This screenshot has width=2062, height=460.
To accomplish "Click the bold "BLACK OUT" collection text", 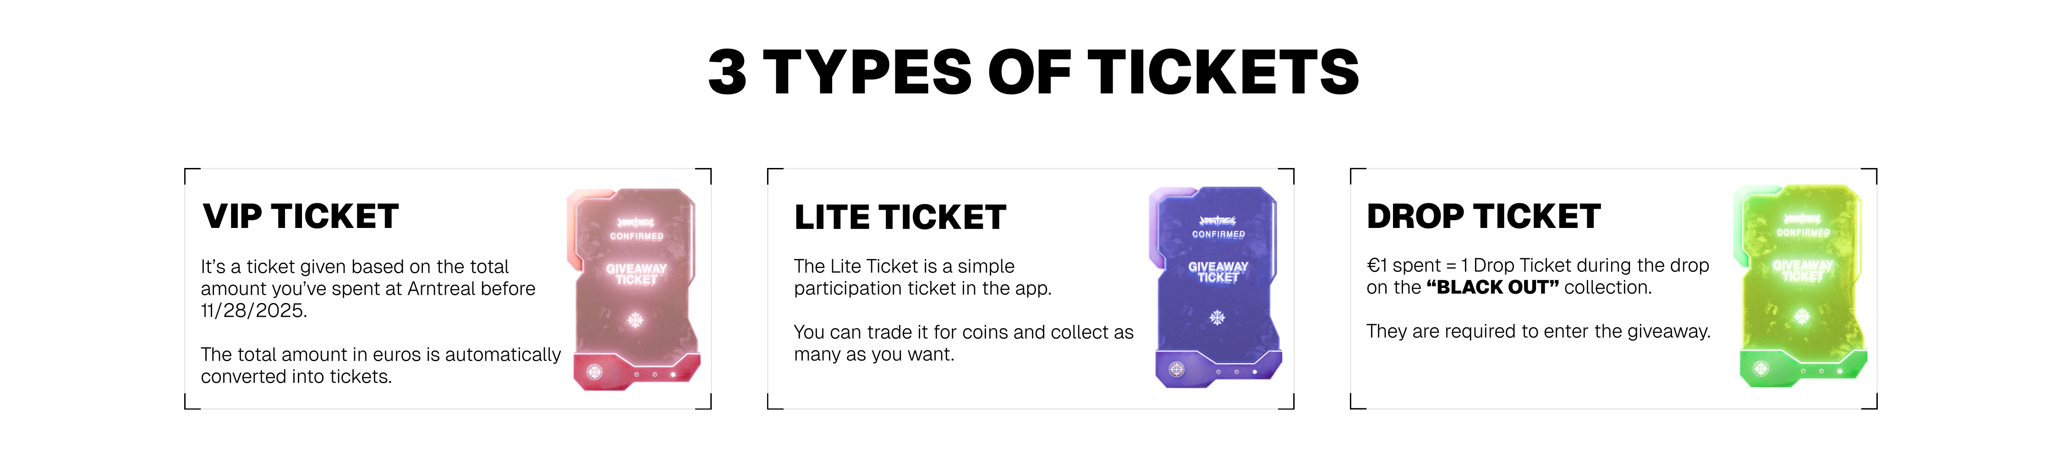I will tap(1492, 288).
